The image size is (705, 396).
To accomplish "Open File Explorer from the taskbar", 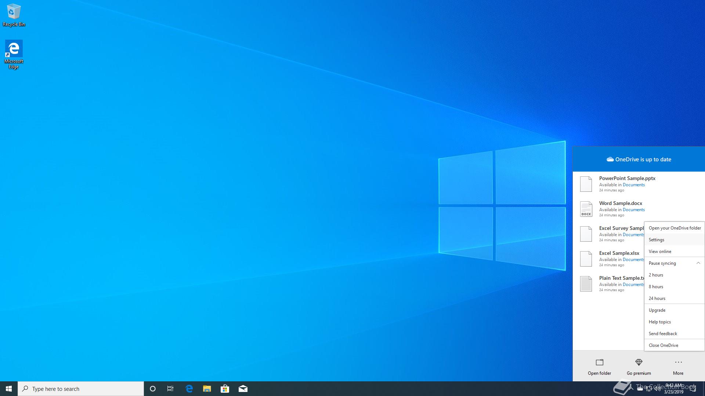I will pyautogui.click(x=207, y=389).
